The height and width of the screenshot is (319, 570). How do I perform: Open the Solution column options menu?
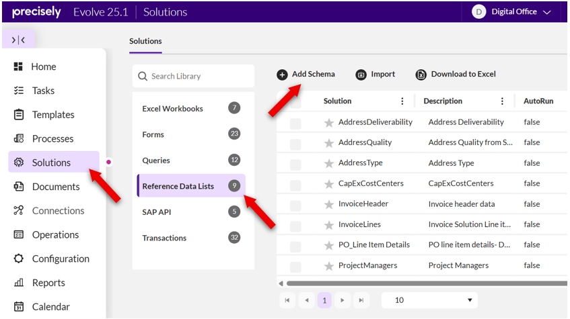(x=402, y=101)
